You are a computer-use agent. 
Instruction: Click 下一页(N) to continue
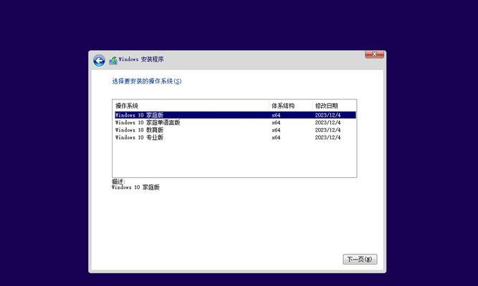pyautogui.click(x=360, y=260)
